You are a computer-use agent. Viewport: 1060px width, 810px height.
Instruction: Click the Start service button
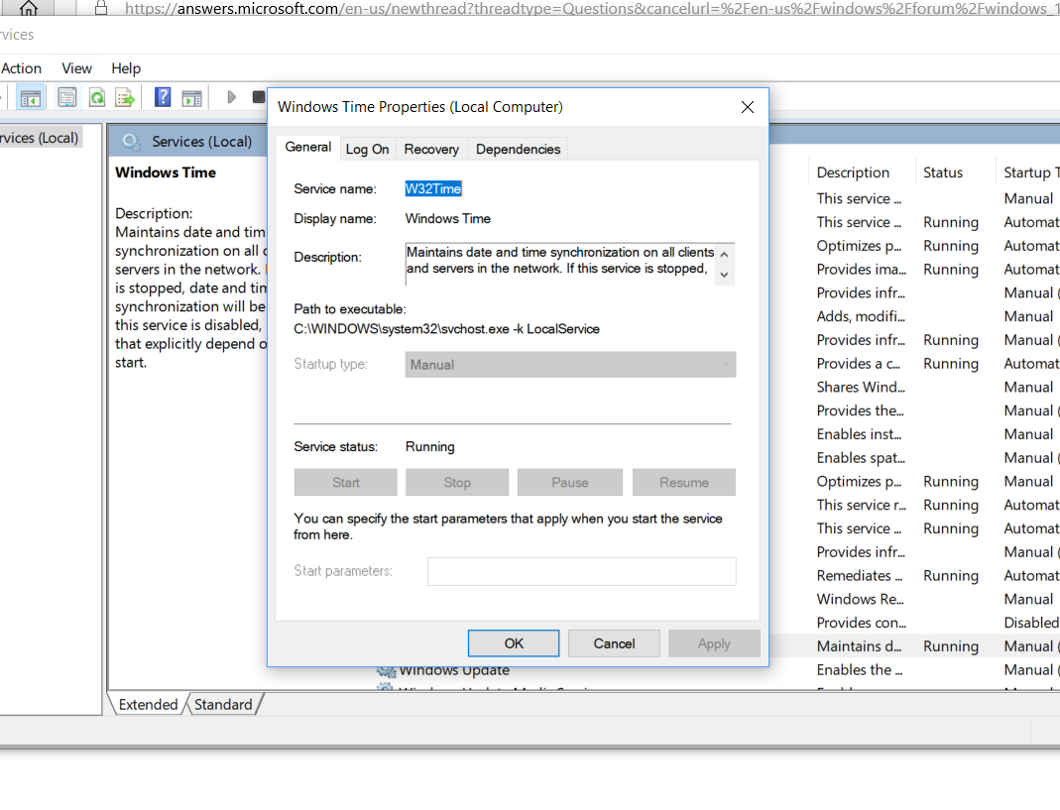[x=345, y=482]
